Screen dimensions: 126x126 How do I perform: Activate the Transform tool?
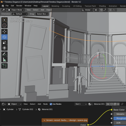tap(4, 48)
